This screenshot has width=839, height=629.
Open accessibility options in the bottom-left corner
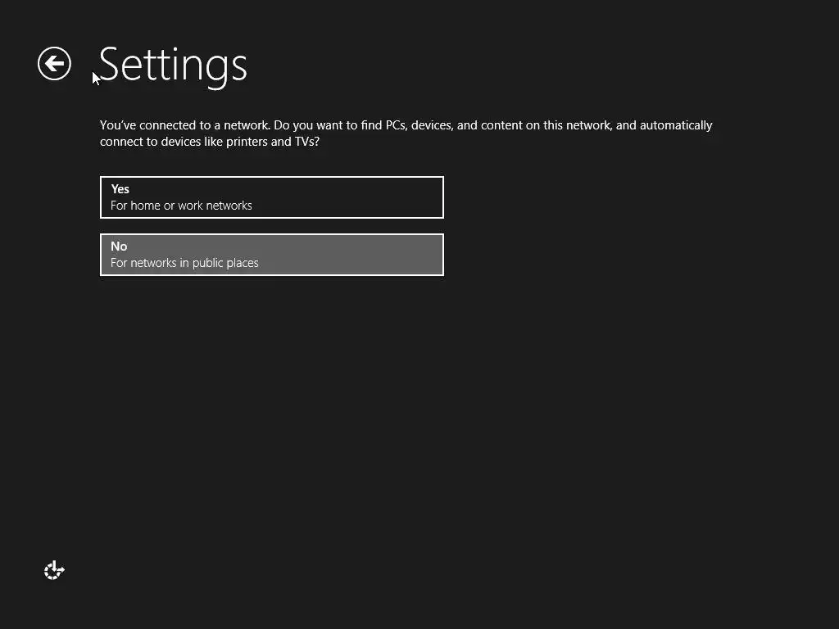(54, 570)
